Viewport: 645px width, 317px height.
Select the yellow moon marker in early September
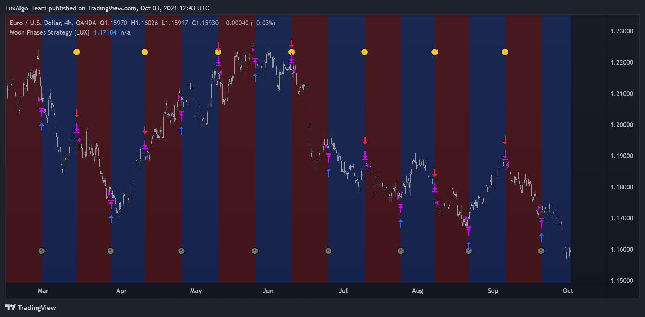505,52
